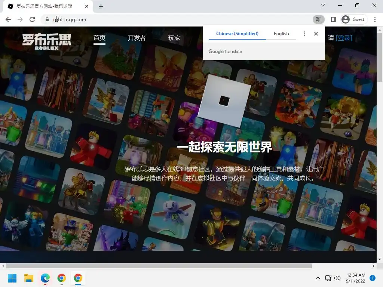The image size is (383, 287).
Task: Close the 罗布乐思官方网站 tab
Action: tap(87, 6)
